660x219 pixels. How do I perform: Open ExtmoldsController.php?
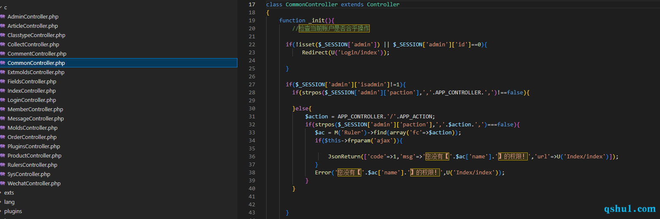tap(36, 72)
